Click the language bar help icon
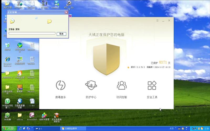The height and width of the screenshot is (131, 210). tap(183, 129)
